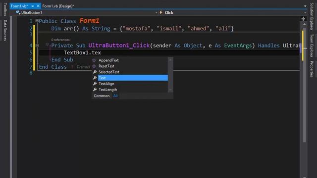Click the 0 references CodeLens link
Image resolution: width=317 pixels, height=178 pixels.
click(x=60, y=40)
